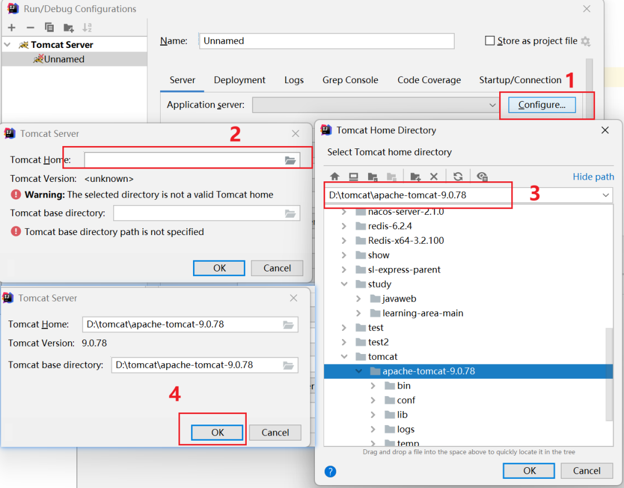Close the Tomcat Home Directory dialog

[605, 130]
